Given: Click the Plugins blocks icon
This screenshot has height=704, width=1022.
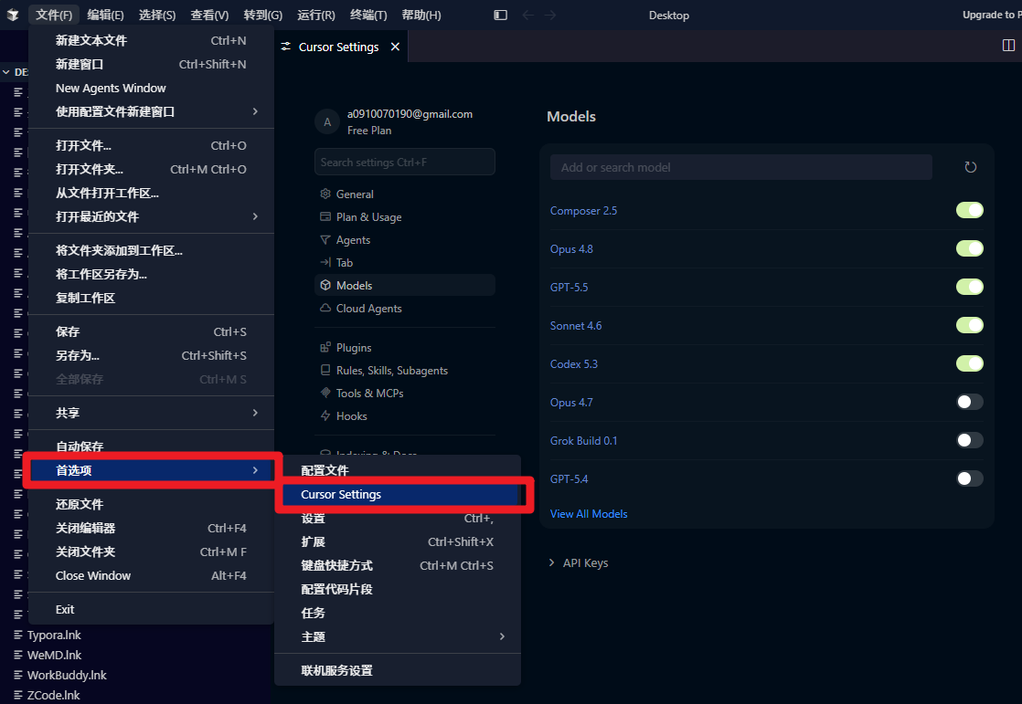Looking at the screenshot, I should coord(325,347).
